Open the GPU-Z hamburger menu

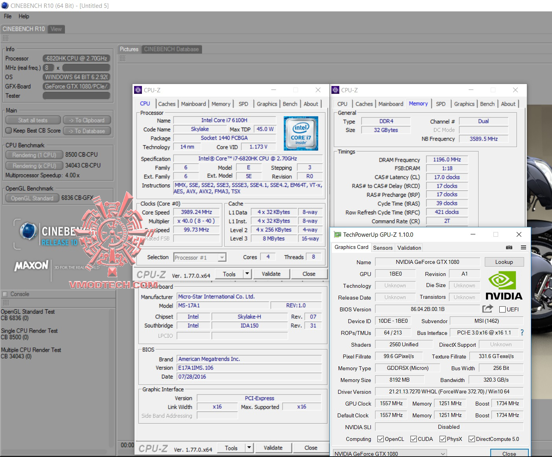[x=523, y=247]
